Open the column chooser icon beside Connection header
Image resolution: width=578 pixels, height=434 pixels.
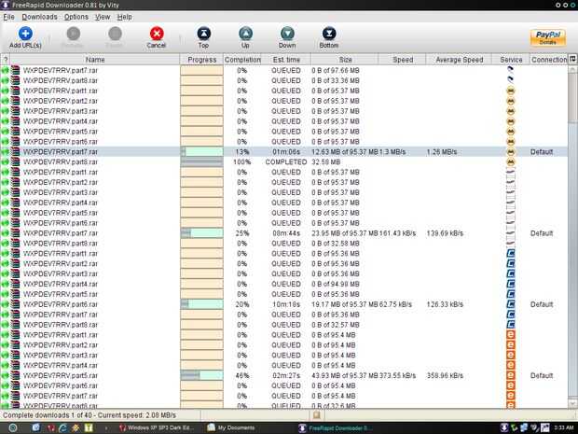[x=572, y=59]
